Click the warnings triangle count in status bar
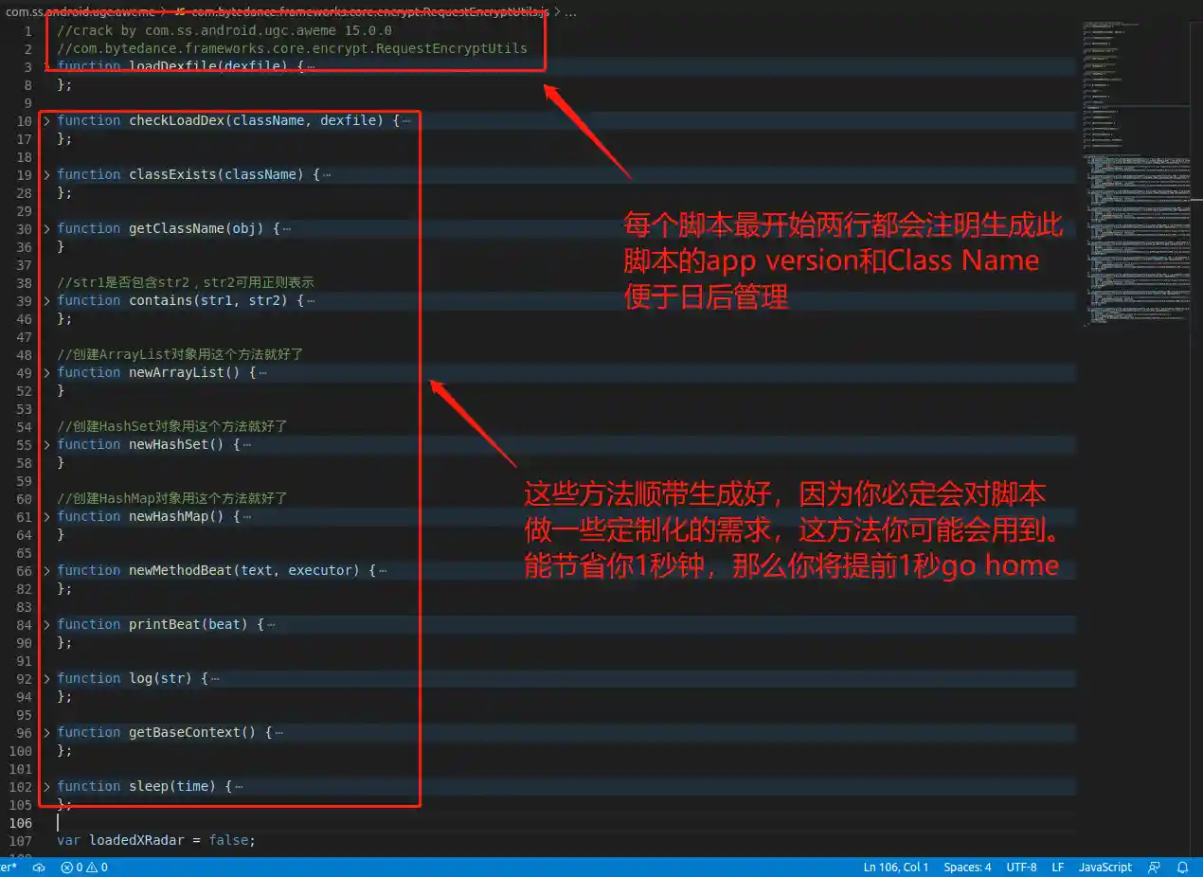1203x877 pixels. click(98, 867)
